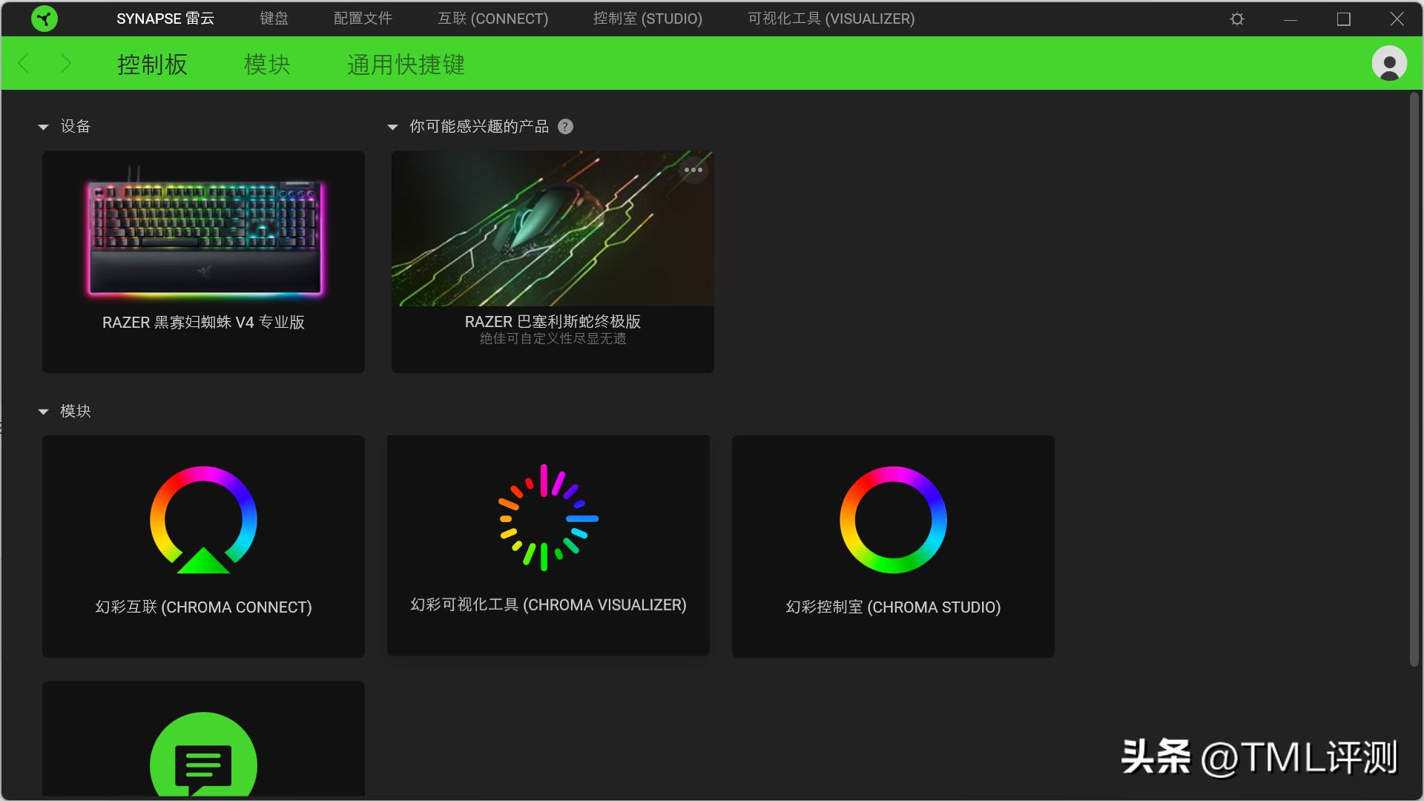Switch to the 模块 tab
The width and height of the screenshot is (1424, 801).
coord(266,65)
